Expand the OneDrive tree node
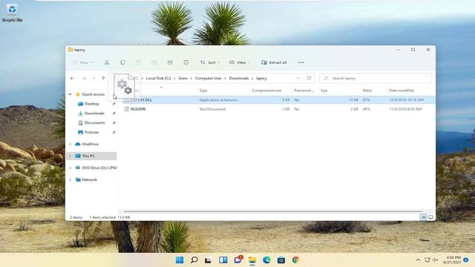475x267 pixels. 70,144
